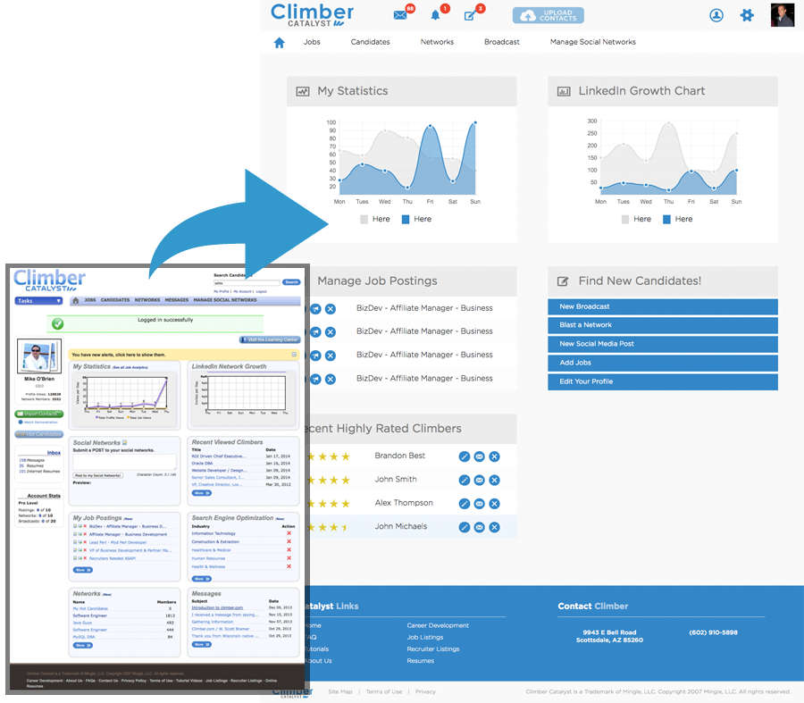Screen dimensions: 804x703
Task: Open the messages envelope icon in header
Action: 400,15
